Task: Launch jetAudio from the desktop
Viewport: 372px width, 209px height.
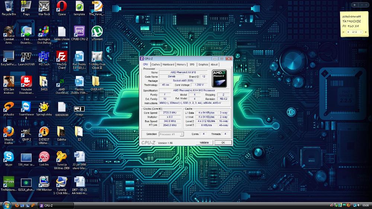Action: (x=9, y=109)
